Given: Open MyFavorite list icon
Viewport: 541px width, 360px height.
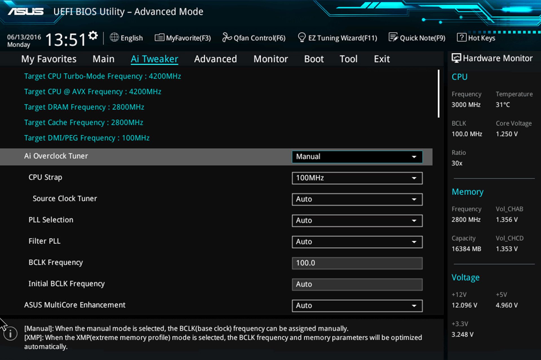Looking at the screenshot, I should point(159,37).
